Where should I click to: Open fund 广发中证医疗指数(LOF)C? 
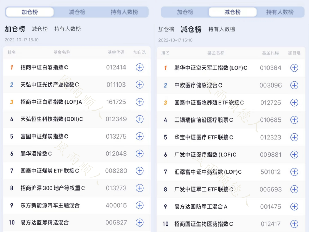pyautogui.click(x=205, y=155)
